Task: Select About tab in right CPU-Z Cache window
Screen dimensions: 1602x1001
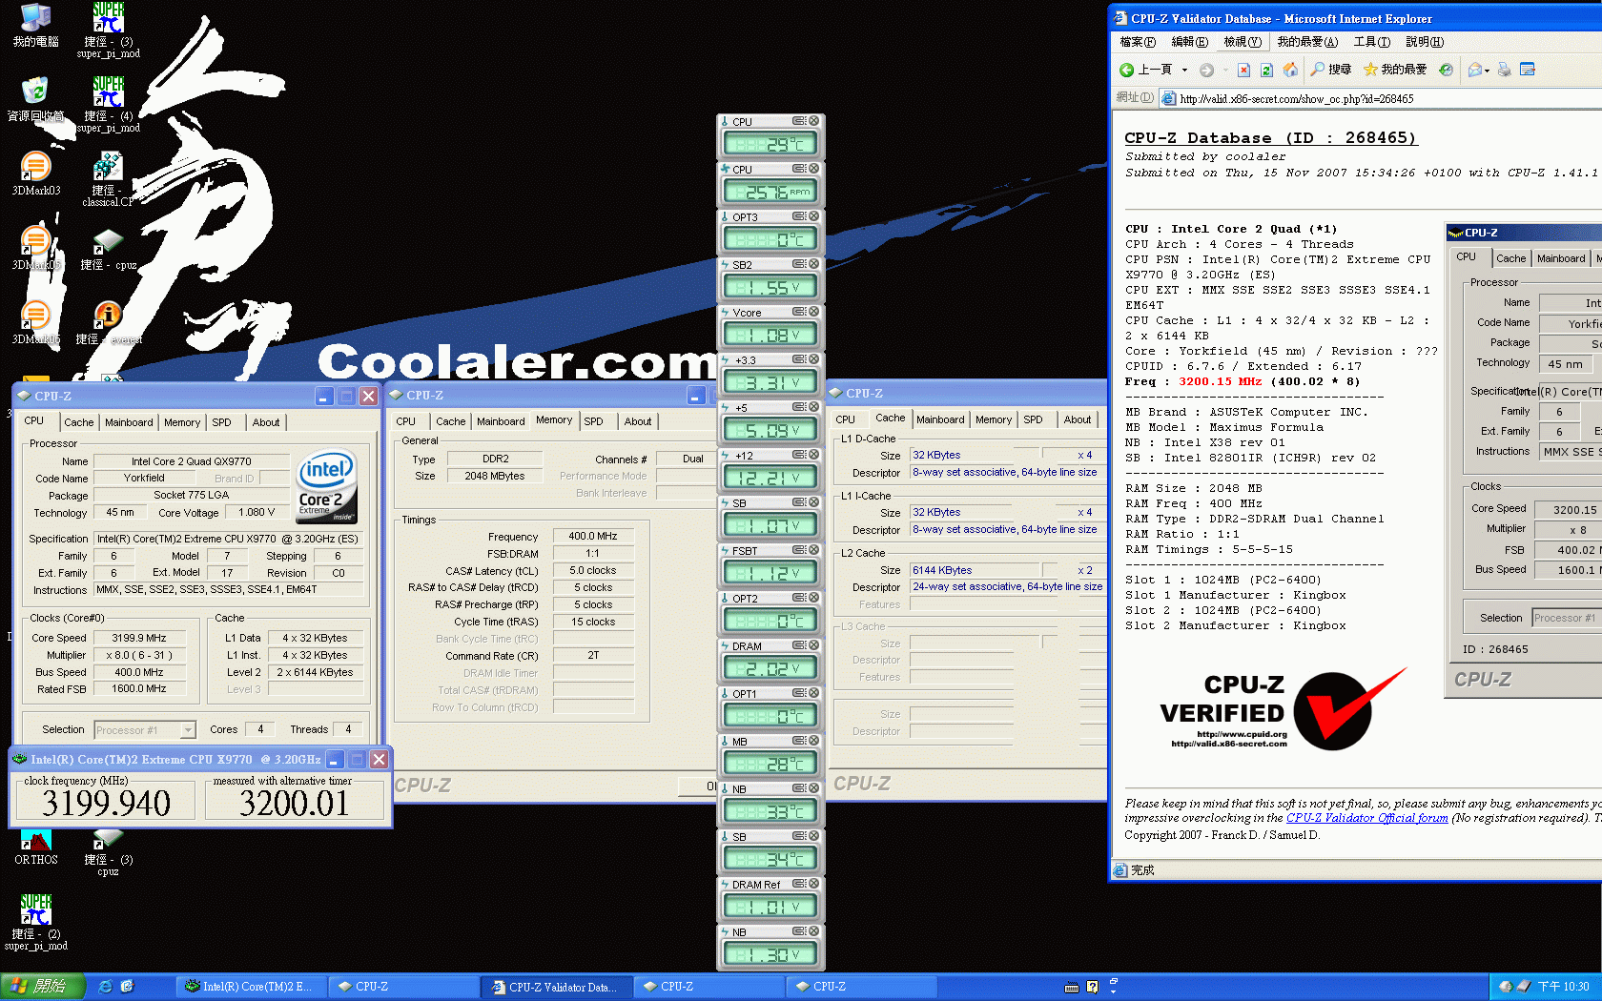Action: tap(1078, 419)
